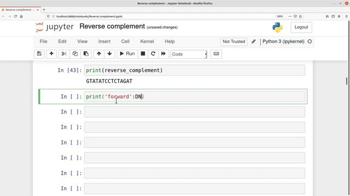
Task: Close the Reverse complement tab
Action: tap(38, 10)
